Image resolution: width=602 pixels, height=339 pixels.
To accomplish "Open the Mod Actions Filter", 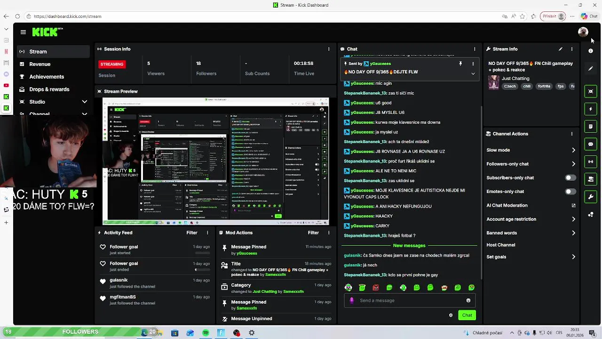I will (x=313, y=233).
